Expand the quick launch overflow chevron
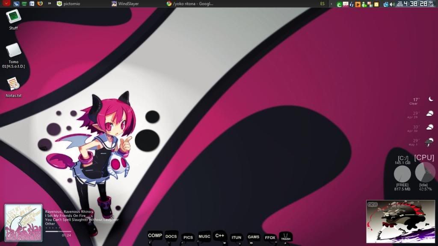This screenshot has height=246, width=438. tap(50, 3)
